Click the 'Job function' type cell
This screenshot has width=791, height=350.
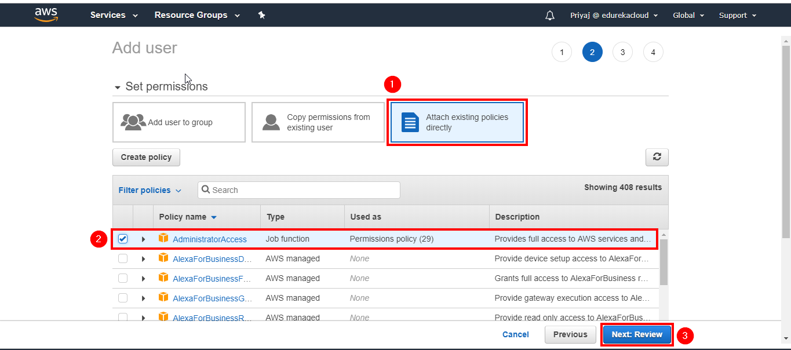coord(287,239)
